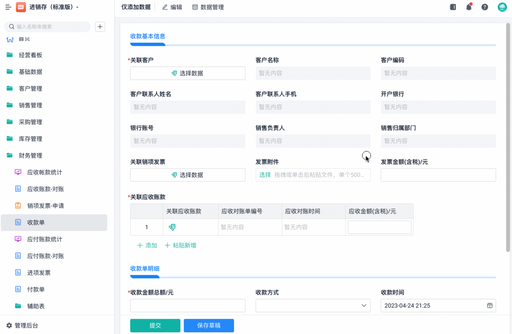Click the 收款时间 date field
Viewport: 512px width, 334px height.
tap(438, 305)
